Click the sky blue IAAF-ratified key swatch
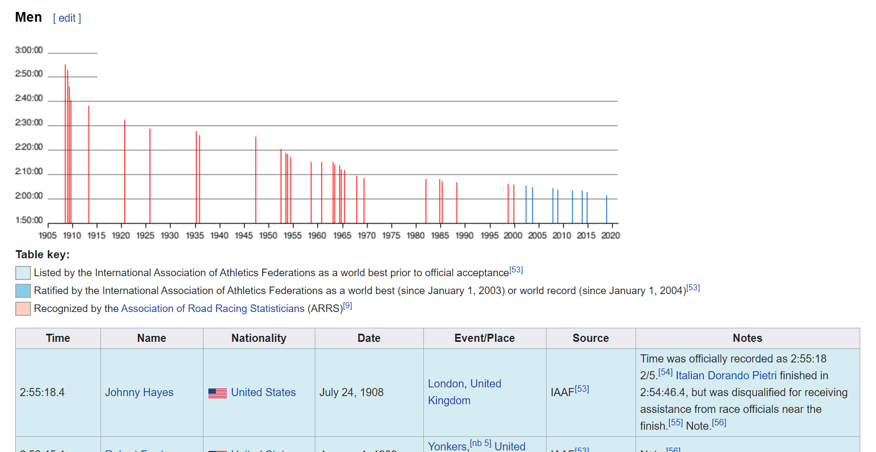Viewport: 876px width, 452px height. point(23,291)
